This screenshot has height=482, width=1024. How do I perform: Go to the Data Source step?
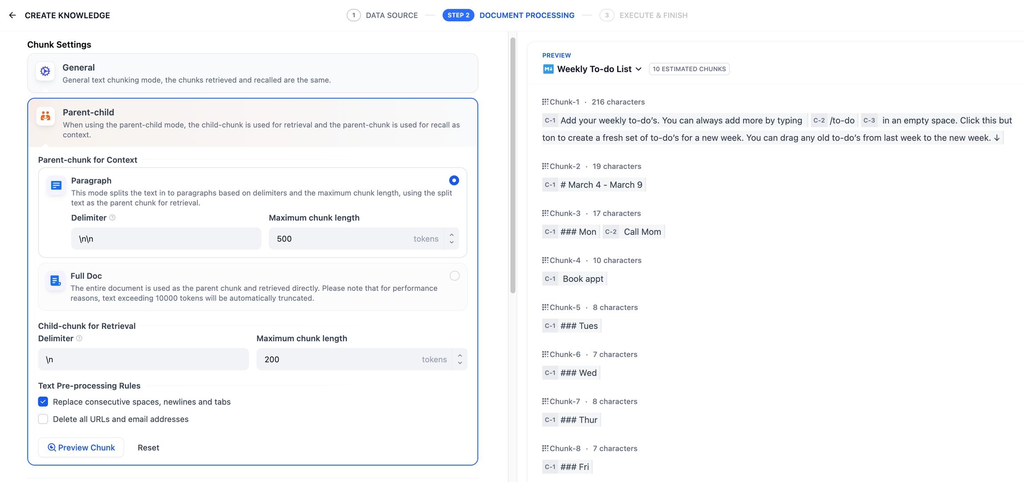pos(383,15)
